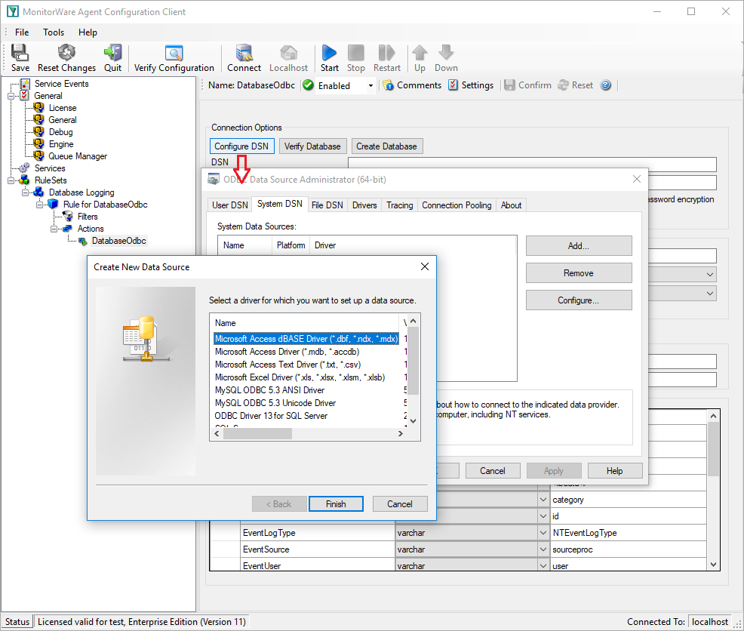The image size is (744, 631).
Task: Cancel the Create New Data Source dialog
Action: point(399,503)
